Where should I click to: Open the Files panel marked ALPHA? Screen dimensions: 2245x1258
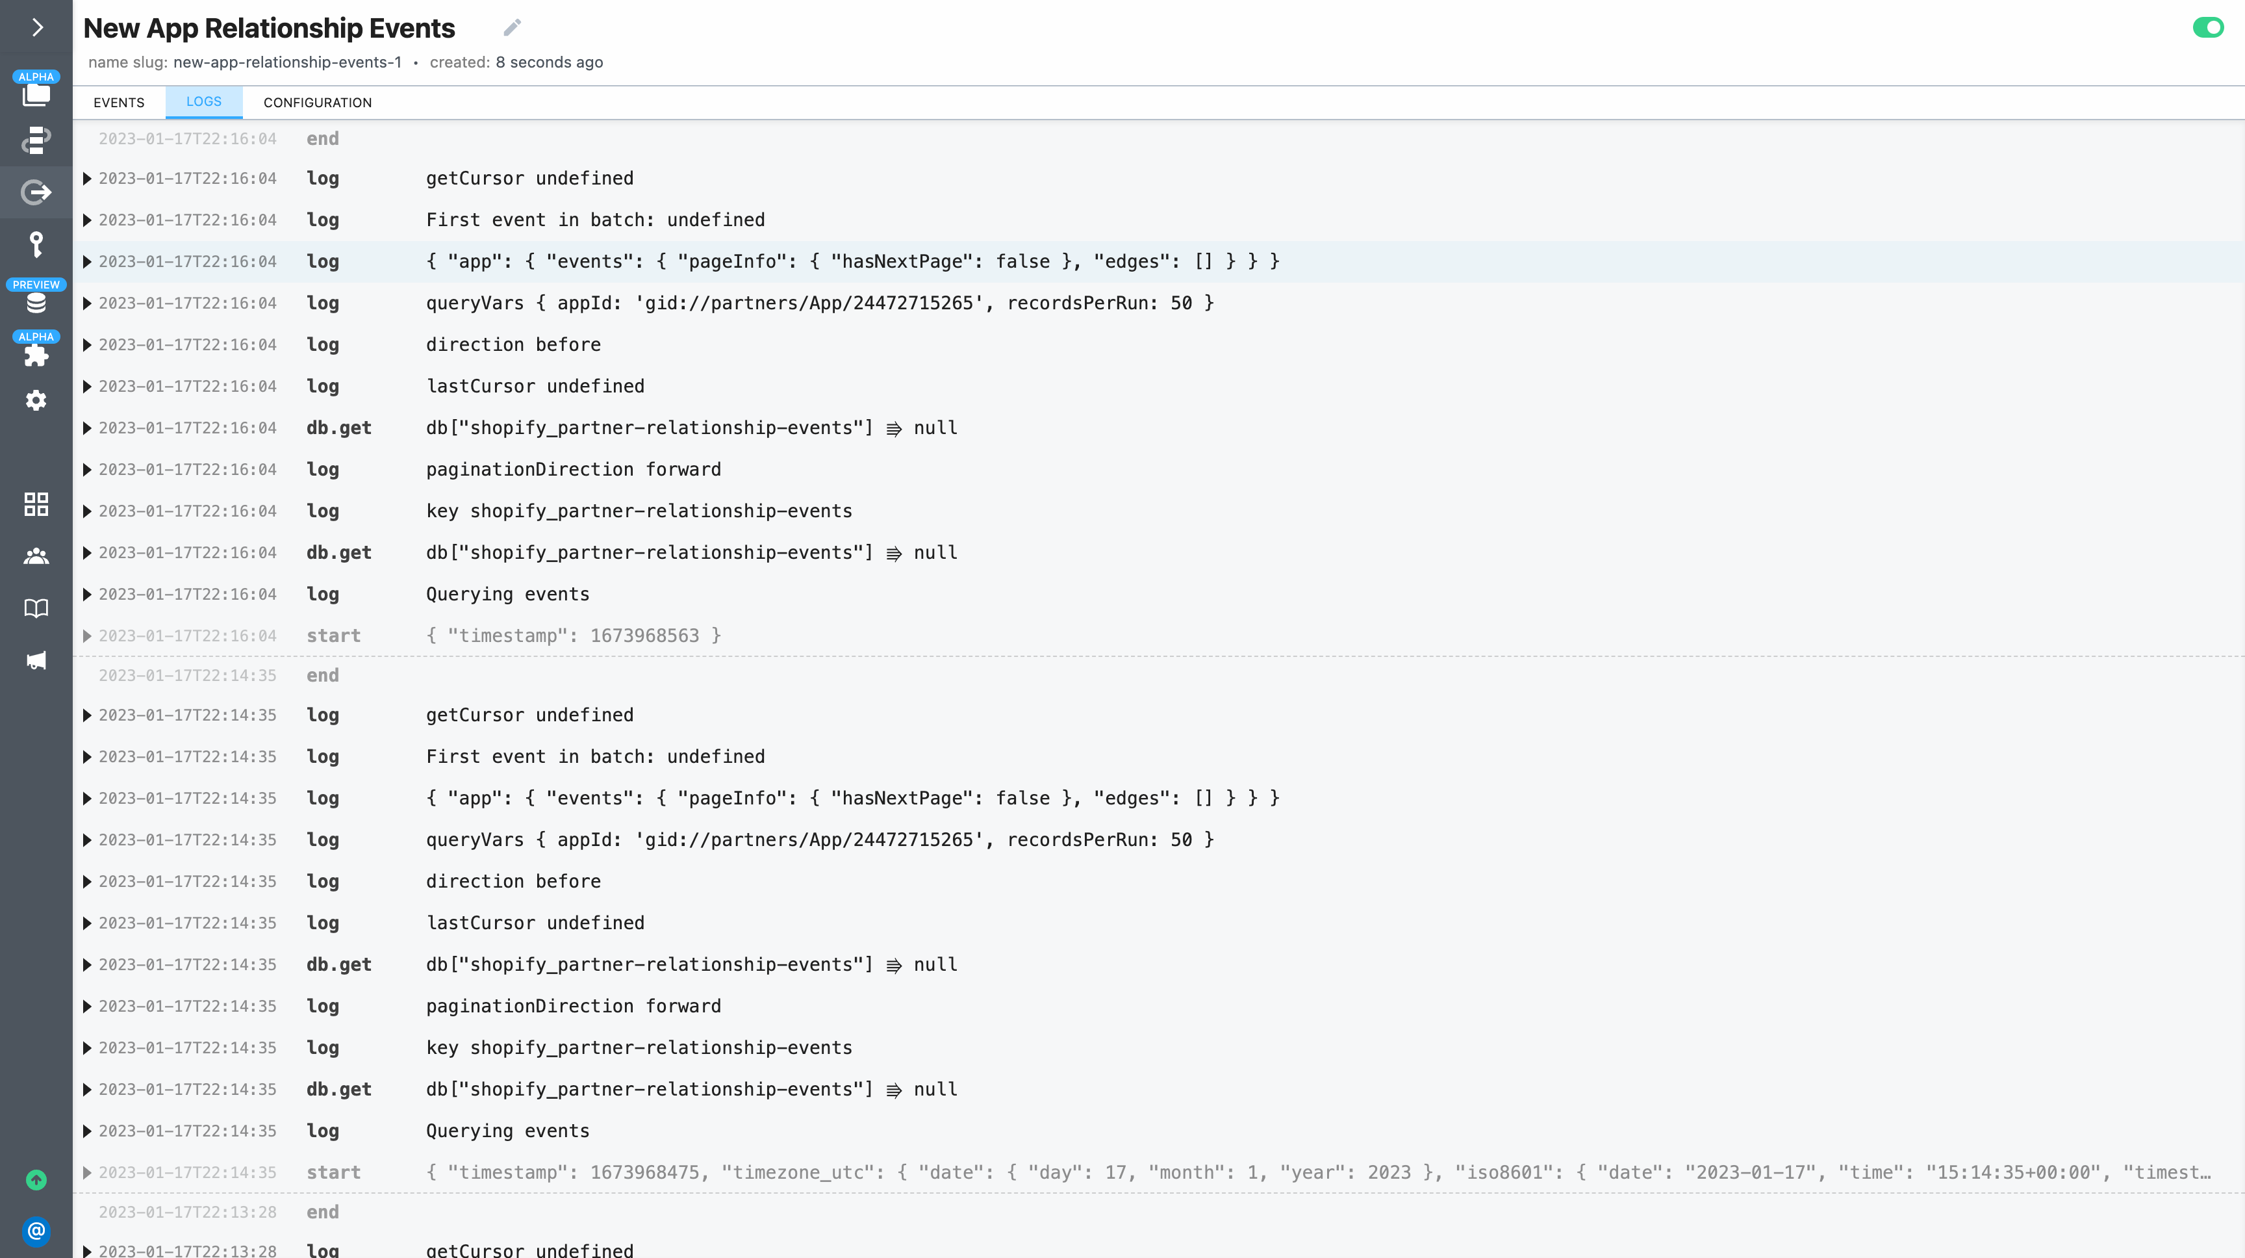[x=36, y=94]
